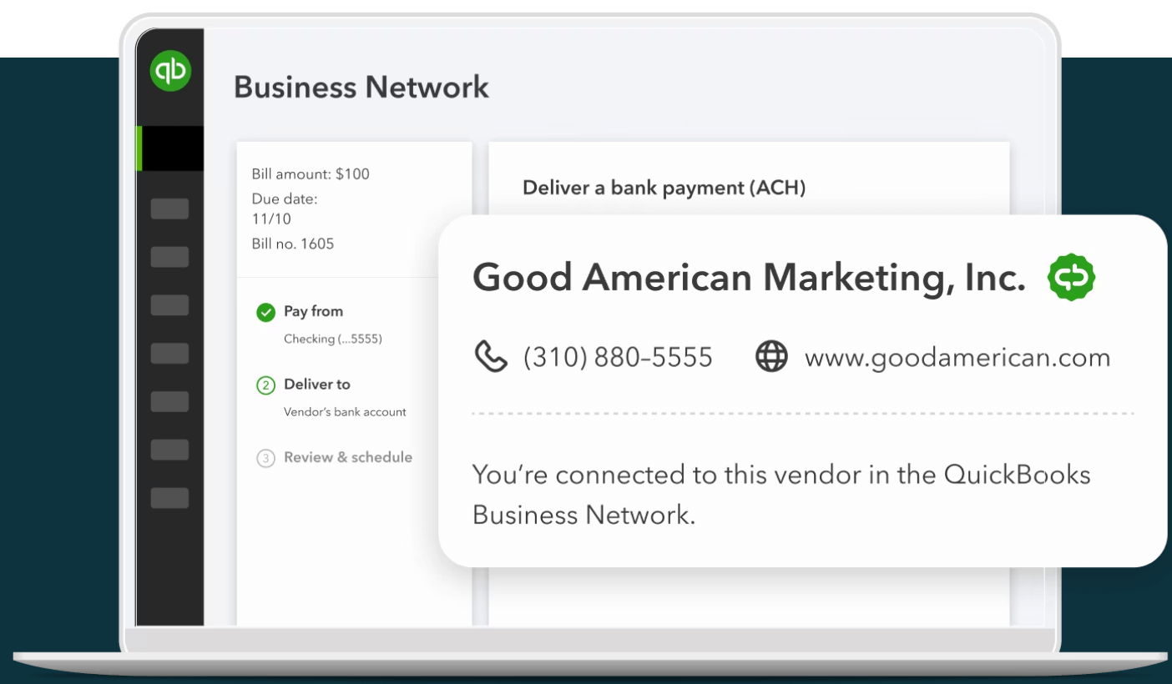Click the QuickBooks logo in sidebar
Image resolution: width=1172 pixels, height=684 pixels.
[x=170, y=71]
